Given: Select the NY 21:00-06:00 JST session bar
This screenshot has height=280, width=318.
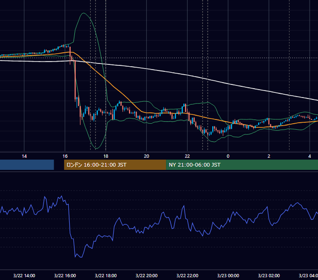Looking at the screenshot, I should click(x=242, y=165).
